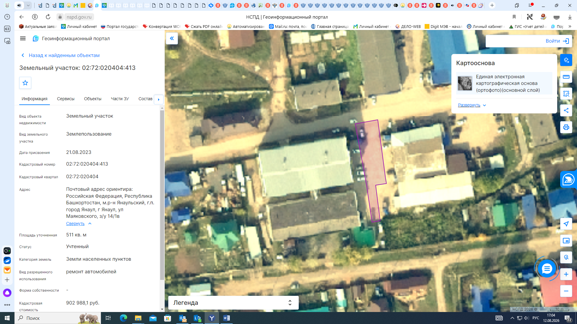Open the hamburger menu of the portal
The height and width of the screenshot is (324, 577).
23,38
